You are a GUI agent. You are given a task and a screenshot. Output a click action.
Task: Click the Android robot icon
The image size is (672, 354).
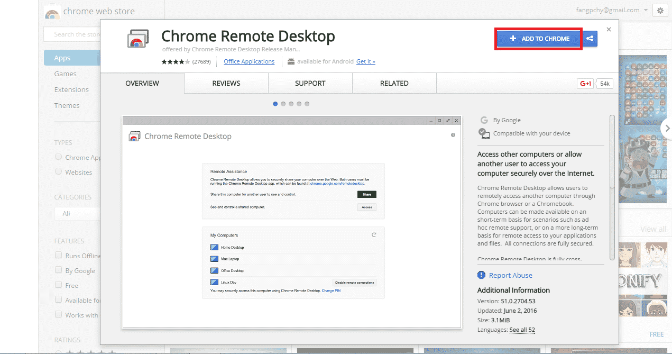pos(291,61)
